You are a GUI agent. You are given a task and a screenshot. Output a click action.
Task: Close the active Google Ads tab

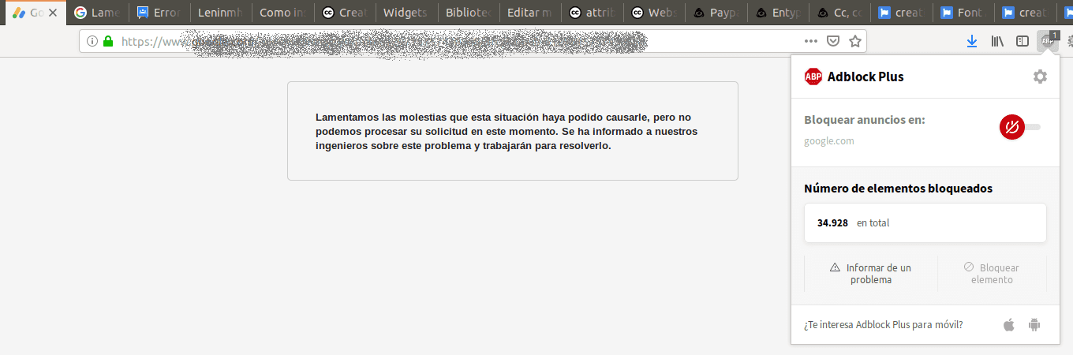54,13
